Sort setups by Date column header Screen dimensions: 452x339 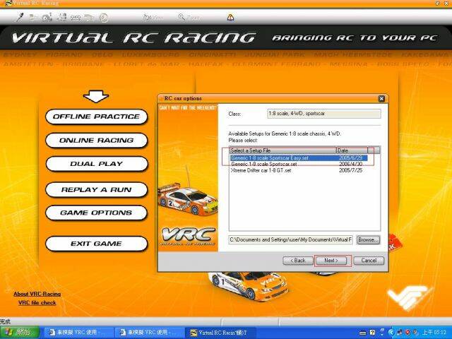point(352,150)
